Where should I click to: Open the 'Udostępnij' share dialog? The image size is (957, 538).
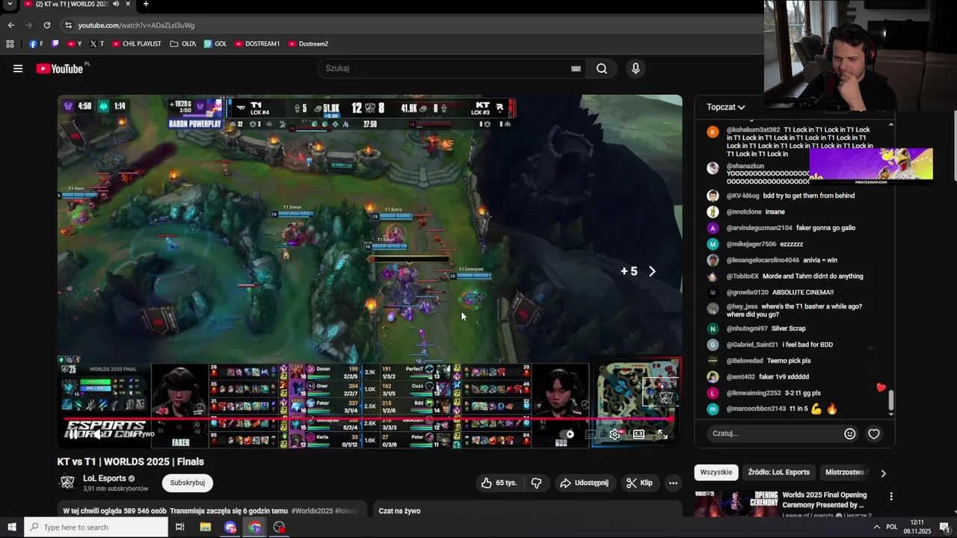point(585,483)
